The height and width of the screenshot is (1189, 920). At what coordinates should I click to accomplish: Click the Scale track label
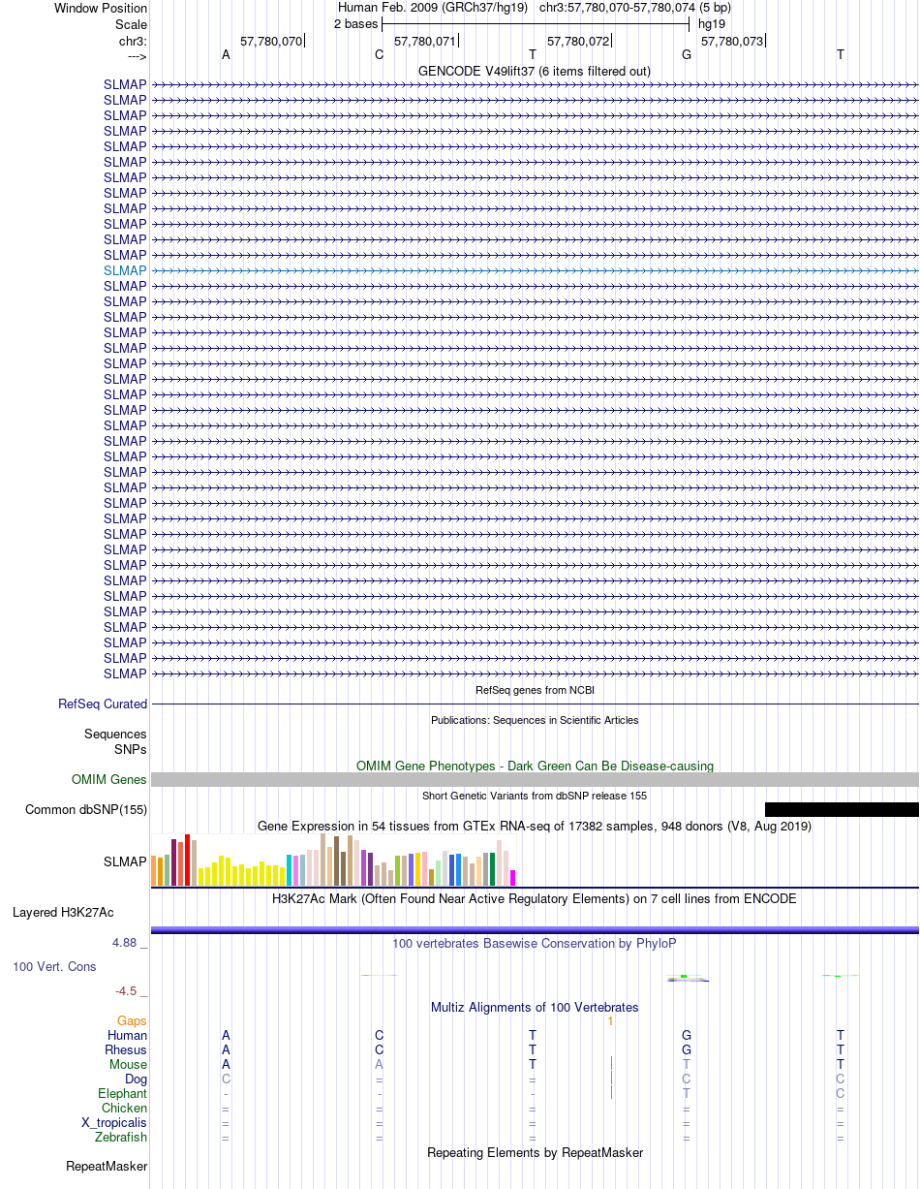(132, 23)
